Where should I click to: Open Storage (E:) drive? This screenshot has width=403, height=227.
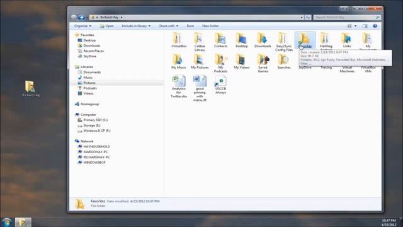tap(89, 125)
